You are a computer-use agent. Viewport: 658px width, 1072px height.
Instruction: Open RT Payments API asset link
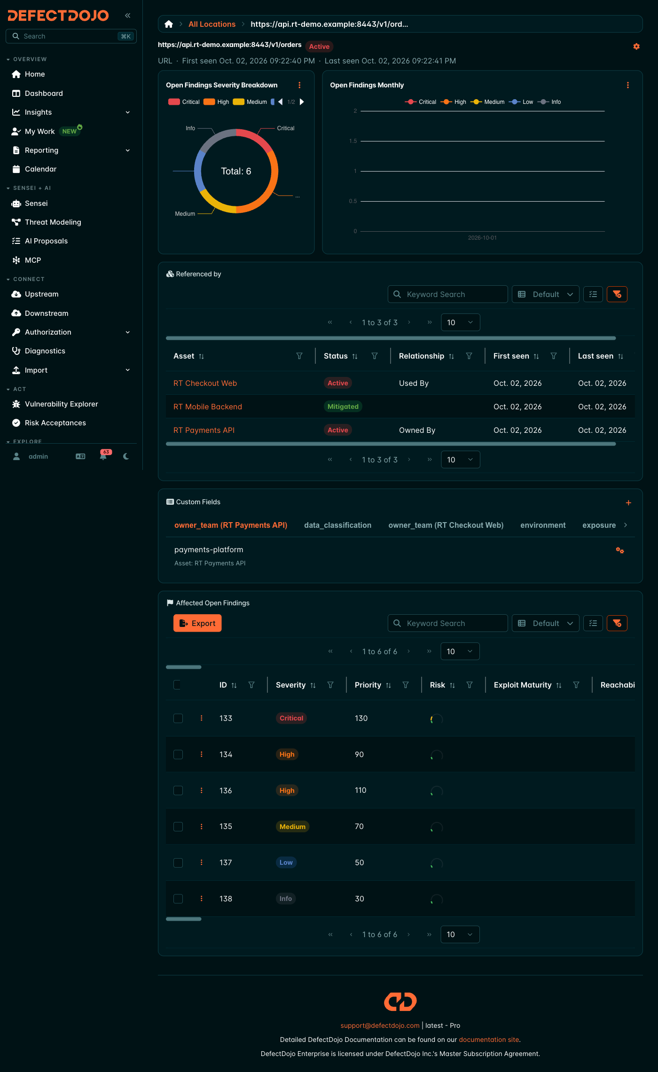pyautogui.click(x=204, y=430)
